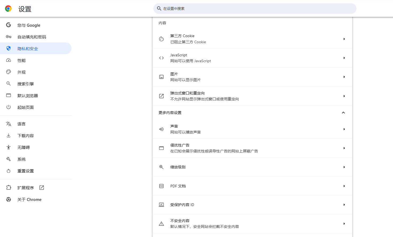Click the arrow for 侵扰性广告 row
Image resolution: width=393 pixels, height=237 pixels.
pyautogui.click(x=344, y=148)
